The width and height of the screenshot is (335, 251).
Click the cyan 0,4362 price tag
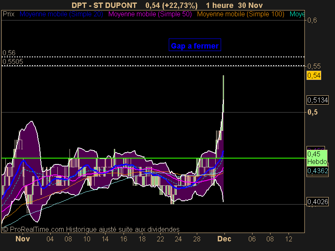[x=317, y=171]
